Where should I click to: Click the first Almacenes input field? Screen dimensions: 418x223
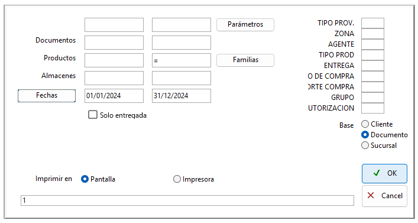114,78
